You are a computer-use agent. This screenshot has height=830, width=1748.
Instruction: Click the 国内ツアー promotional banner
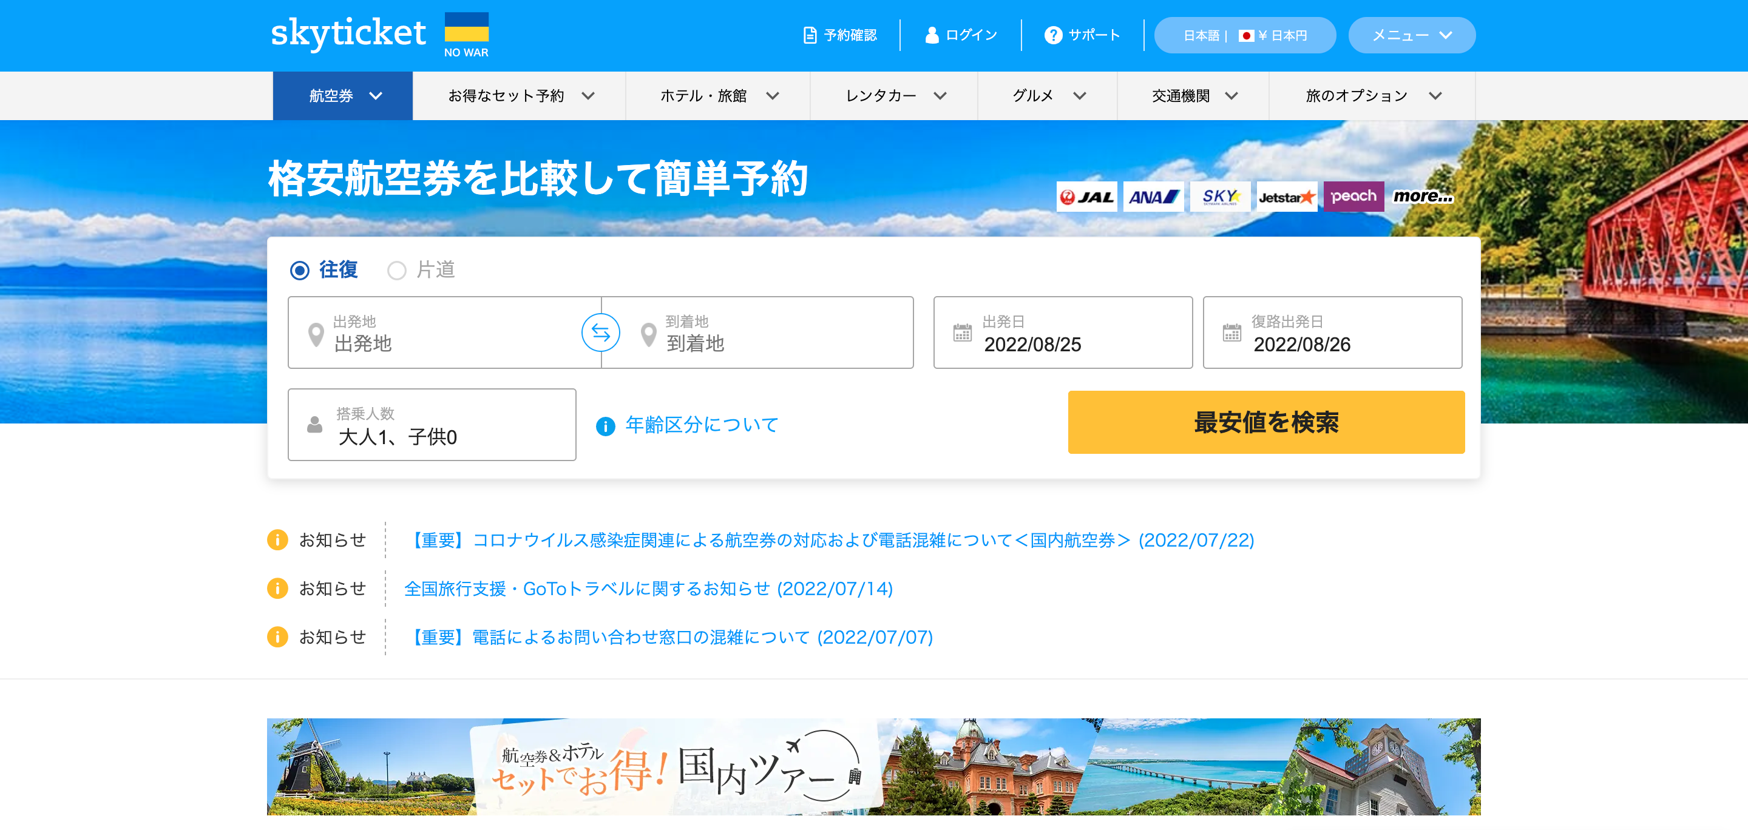[x=873, y=766]
